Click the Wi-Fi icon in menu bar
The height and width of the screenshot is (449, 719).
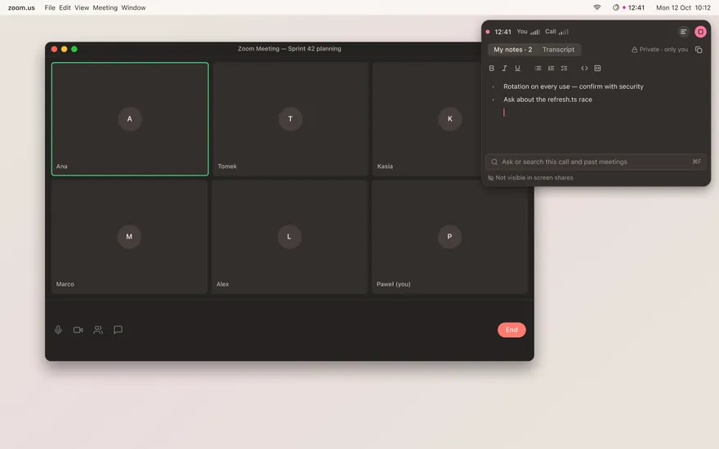597,7
